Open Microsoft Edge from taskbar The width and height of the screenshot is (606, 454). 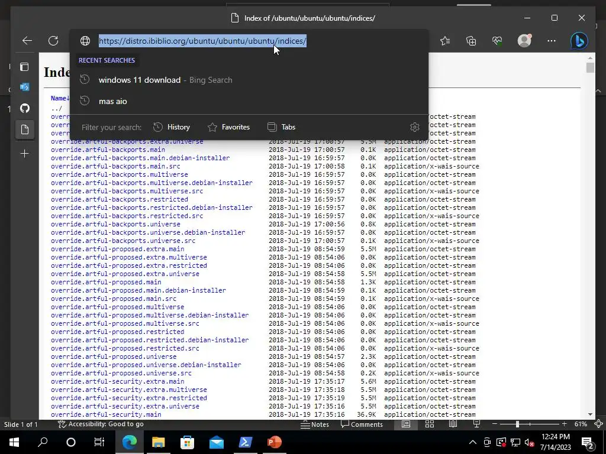click(x=130, y=442)
